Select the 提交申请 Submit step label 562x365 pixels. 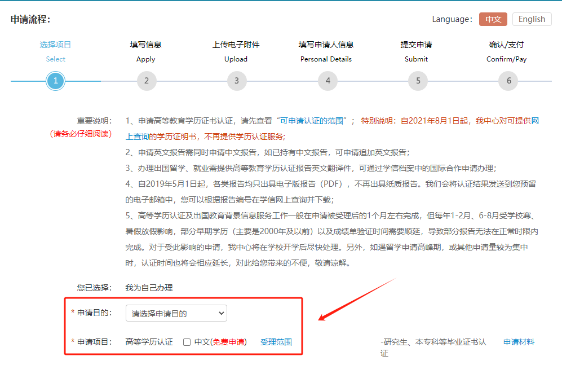pyautogui.click(x=416, y=52)
